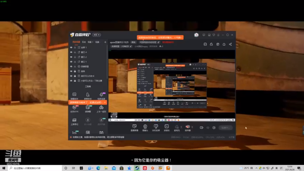
Task: Switch to the first orange scene tab
Action: tap(76, 42)
